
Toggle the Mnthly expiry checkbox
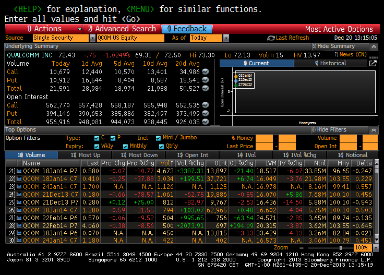125,147
